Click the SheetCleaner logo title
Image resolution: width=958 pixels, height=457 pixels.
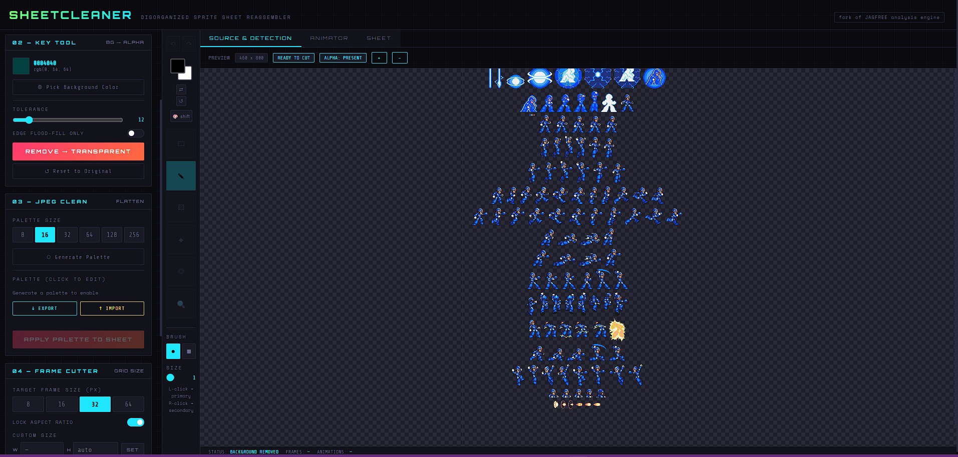click(71, 15)
